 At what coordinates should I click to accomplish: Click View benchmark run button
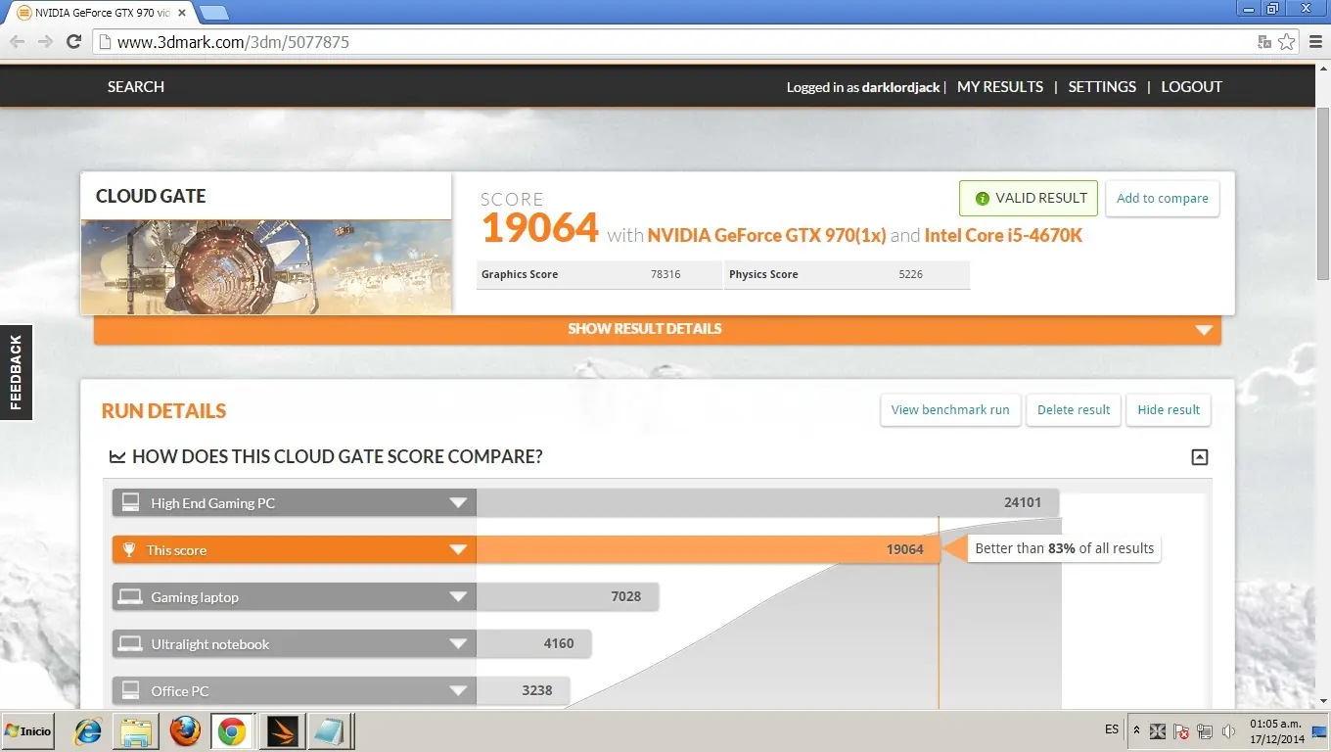950,409
